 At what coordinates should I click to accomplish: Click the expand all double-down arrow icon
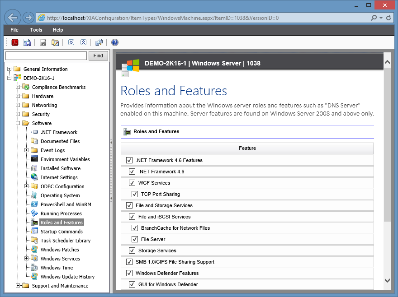coord(71,42)
